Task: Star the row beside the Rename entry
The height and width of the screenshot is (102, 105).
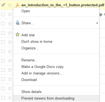Action: tap(10, 61)
